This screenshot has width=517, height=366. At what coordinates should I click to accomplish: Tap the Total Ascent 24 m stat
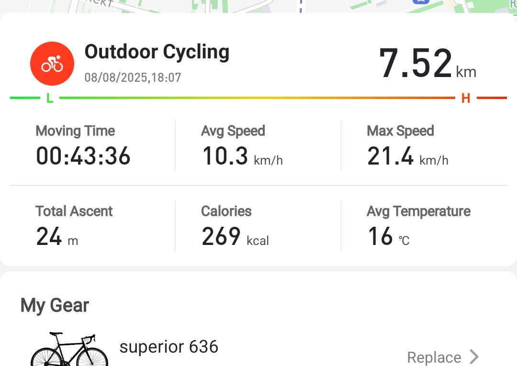pos(74,226)
